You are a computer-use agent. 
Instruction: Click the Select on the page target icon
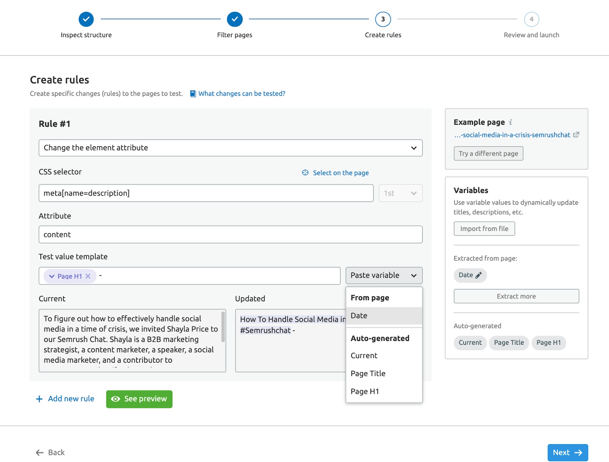pyautogui.click(x=305, y=173)
